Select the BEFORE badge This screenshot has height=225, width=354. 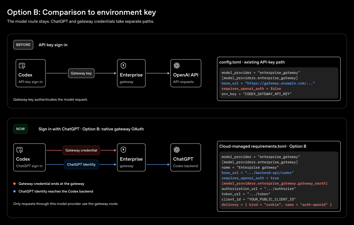(23, 45)
